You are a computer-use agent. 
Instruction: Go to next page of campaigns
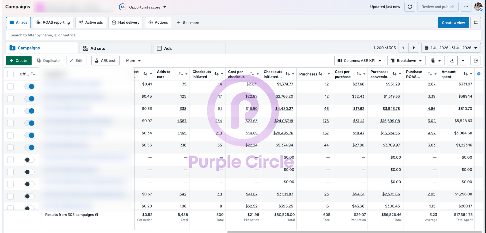click(x=414, y=48)
